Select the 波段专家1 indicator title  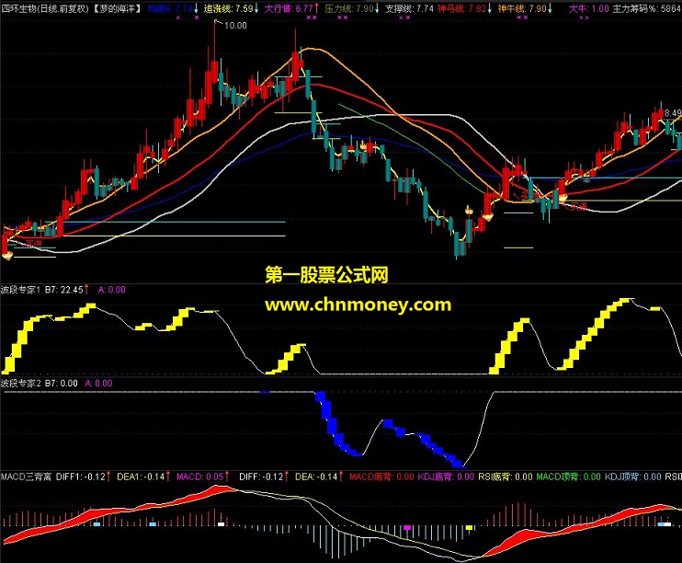(20, 290)
